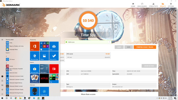Launch the Microsoft Edge tile
Viewport: 178px width, 100px height.
[x=34, y=56]
